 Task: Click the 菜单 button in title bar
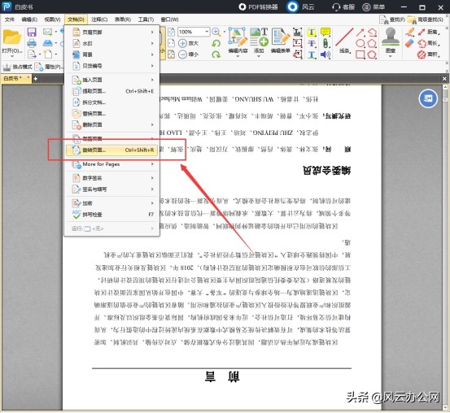click(x=374, y=7)
